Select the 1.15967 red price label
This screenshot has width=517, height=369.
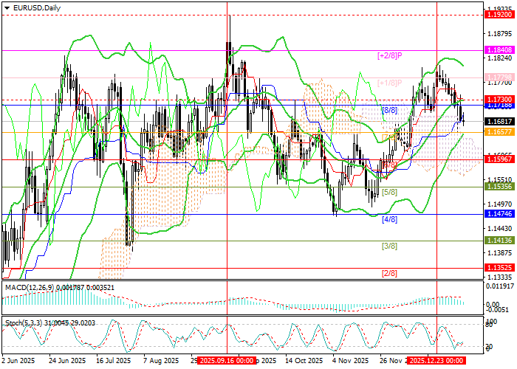click(500, 159)
